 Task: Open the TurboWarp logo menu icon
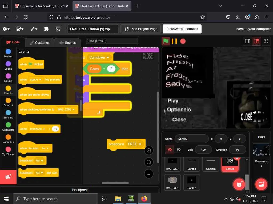point(58,29)
